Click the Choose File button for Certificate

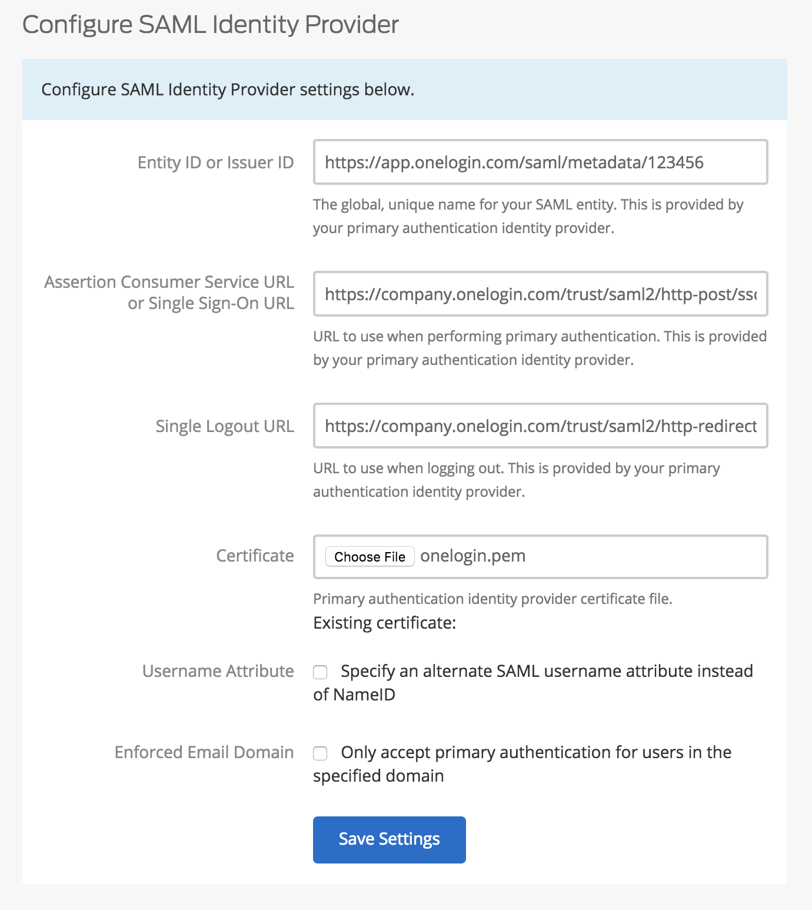[370, 556]
